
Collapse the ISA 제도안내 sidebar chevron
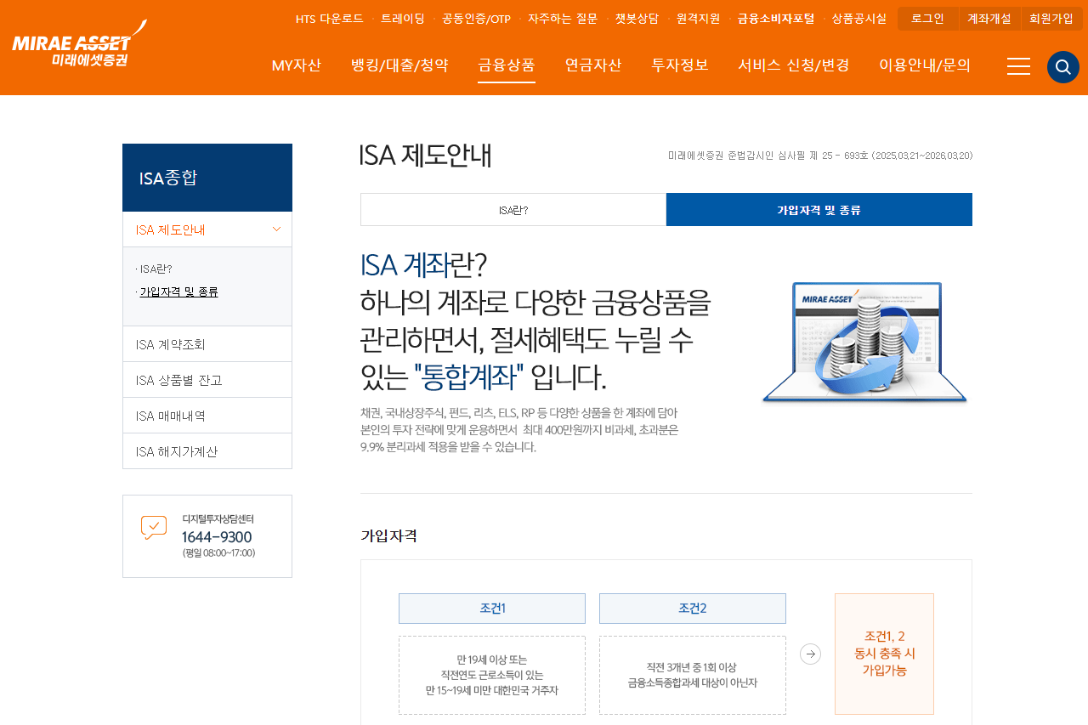tap(276, 229)
